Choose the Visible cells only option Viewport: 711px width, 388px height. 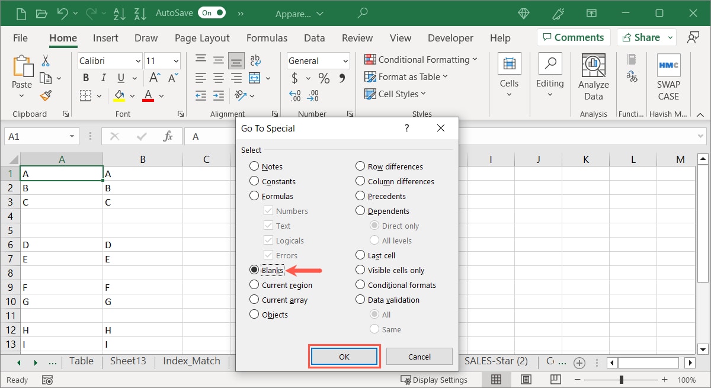tap(360, 270)
